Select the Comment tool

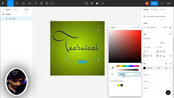[x=52, y=4]
